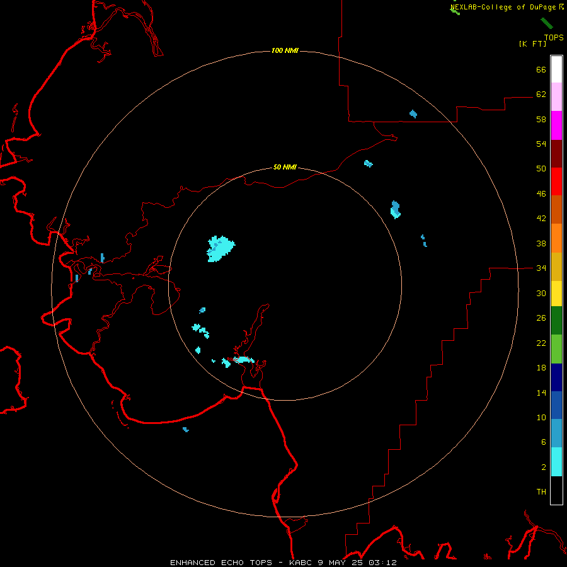This screenshot has width=567, height=567.
Task: Click the 22 legend value
Action: [x=541, y=343]
